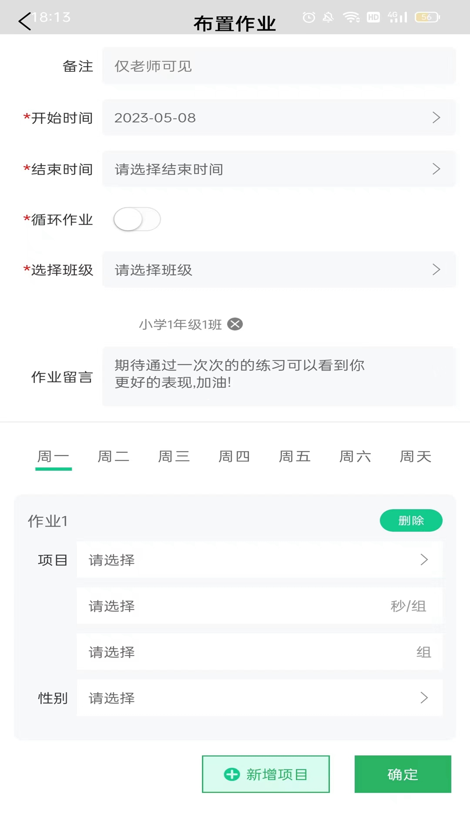The width and height of the screenshot is (470, 835).
Task: Open the 开始时间 date picker
Action: (279, 117)
